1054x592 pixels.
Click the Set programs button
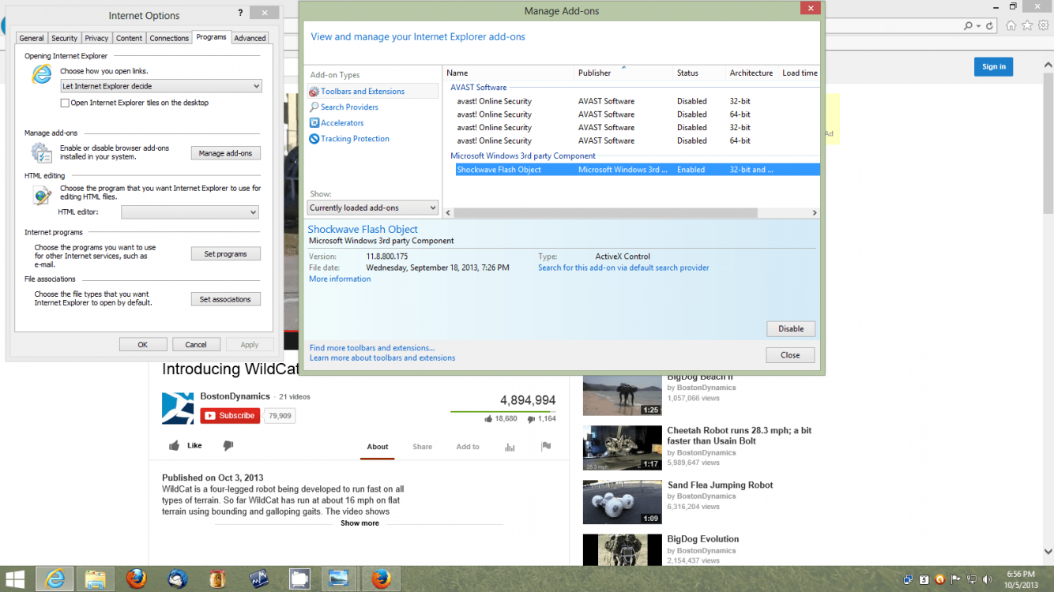click(226, 254)
